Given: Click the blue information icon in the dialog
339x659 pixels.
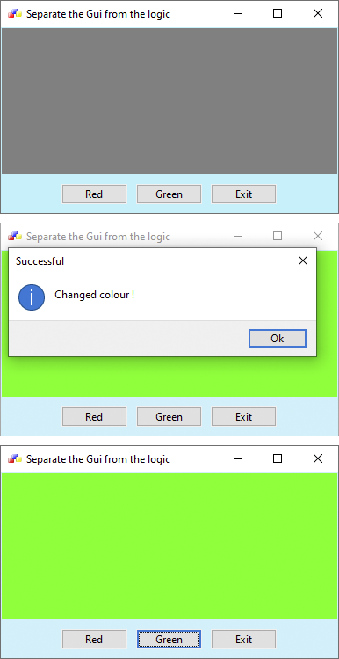Looking at the screenshot, I should (32, 297).
